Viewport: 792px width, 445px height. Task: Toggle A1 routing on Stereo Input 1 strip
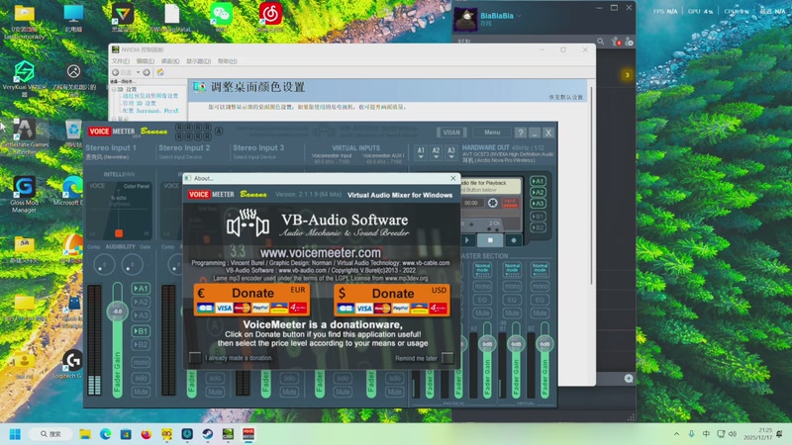click(141, 289)
